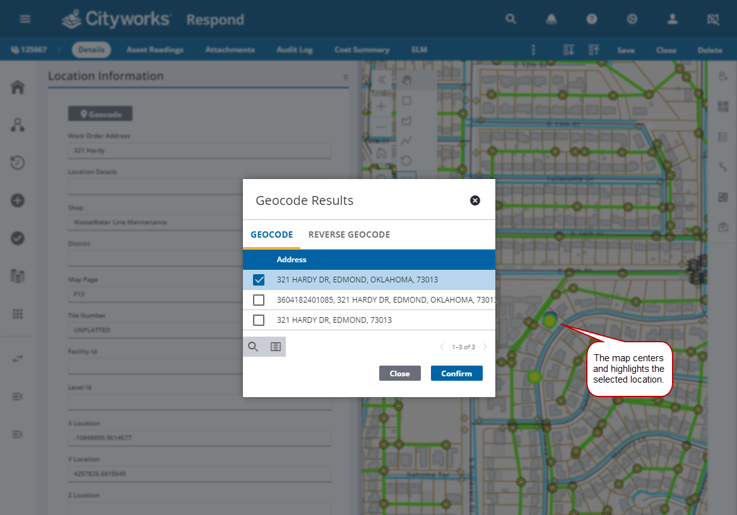Click the user profile icon
Viewport: 737px width, 515px height.
tap(673, 19)
